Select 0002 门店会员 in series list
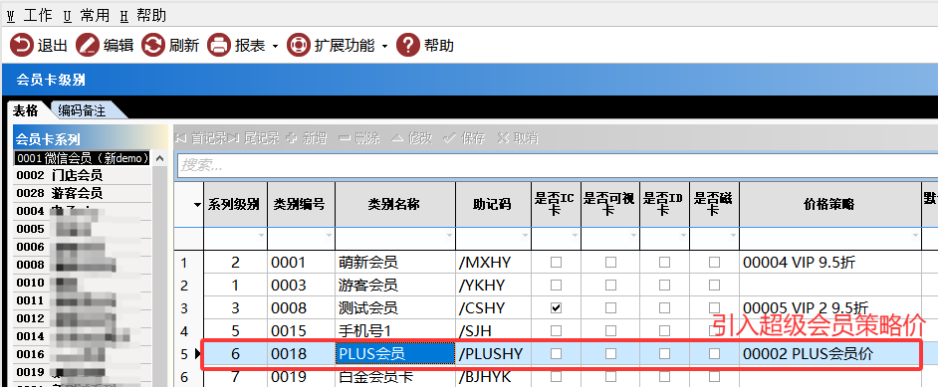This screenshot has width=938, height=387. coord(83,175)
